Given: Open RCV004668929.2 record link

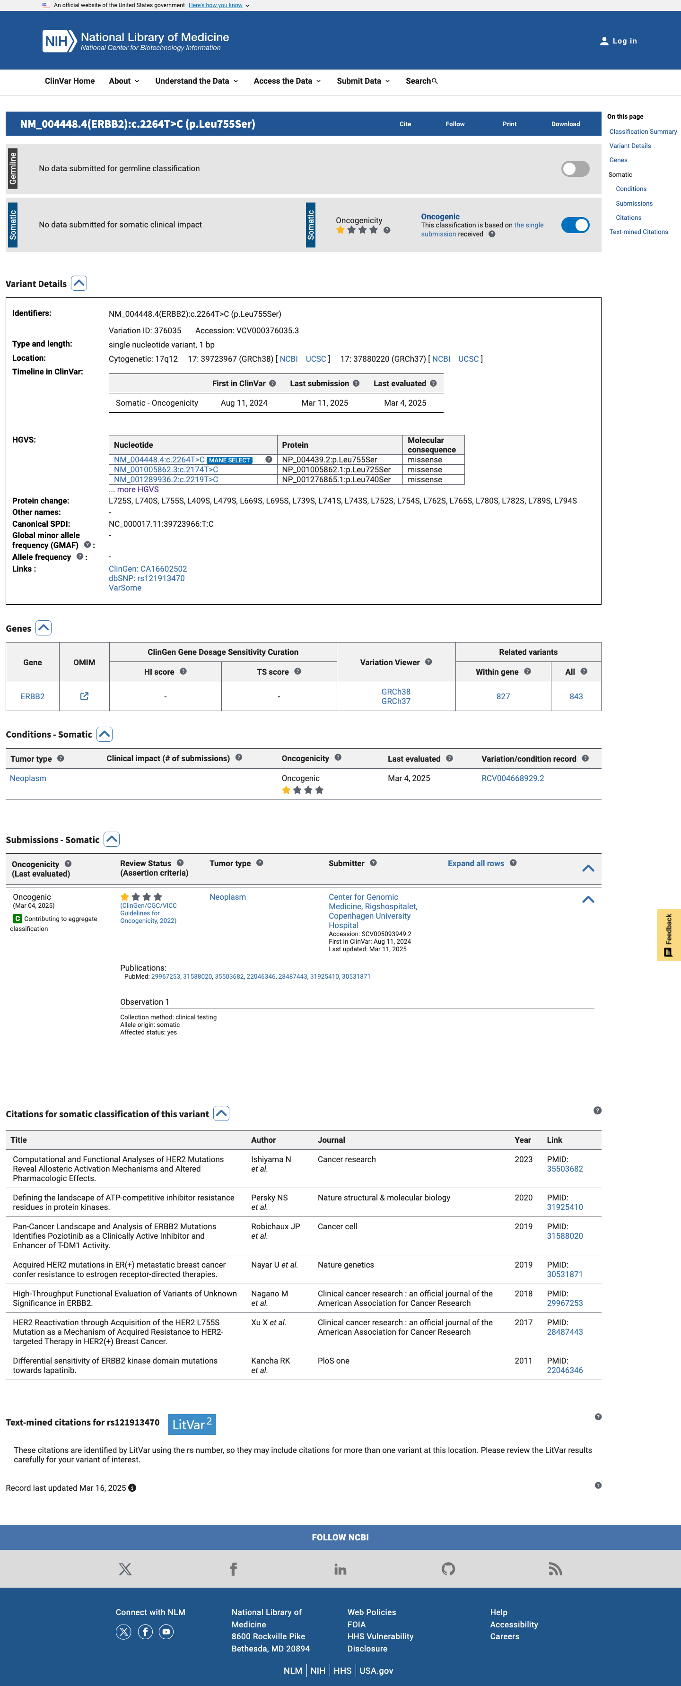Looking at the screenshot, I should pos(513,778).
